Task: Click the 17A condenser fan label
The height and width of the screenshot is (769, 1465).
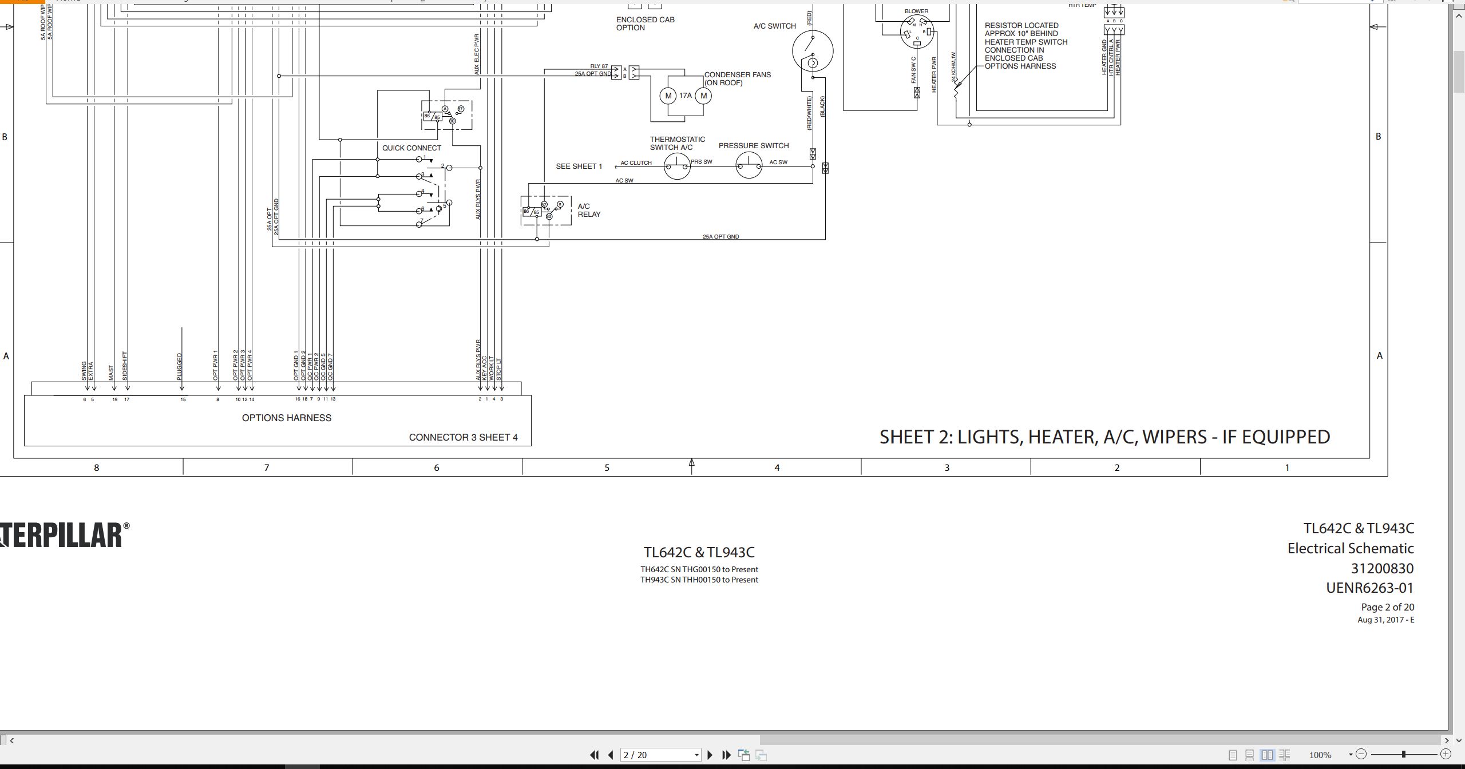Action: 686,96
